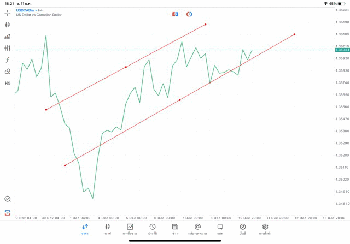Open the ประวัติ (History) tab
Image resolution: width=350 pixels, height=244 pixels.
(153, 229)
